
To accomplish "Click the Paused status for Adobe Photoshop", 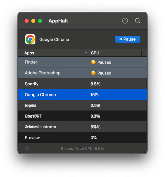I will click(104, 73).
